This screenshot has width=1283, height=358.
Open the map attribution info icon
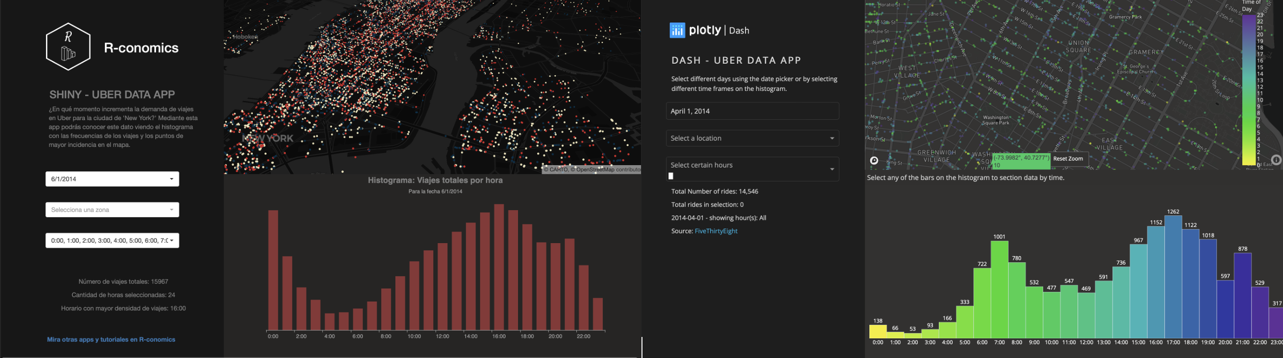(x=1275, y=160)
